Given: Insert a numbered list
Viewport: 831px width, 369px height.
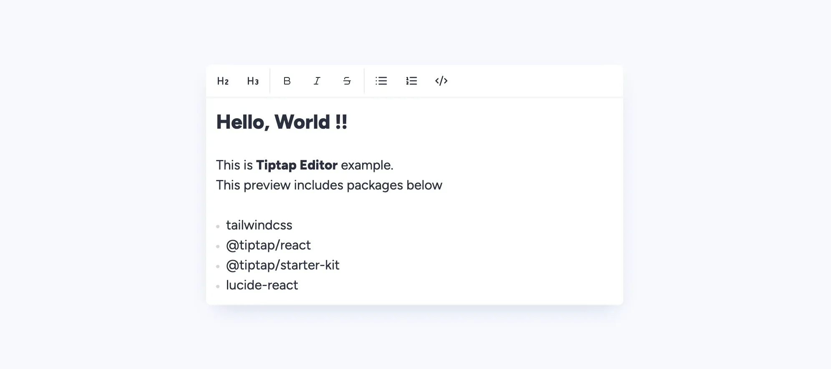Looking at the screenshot, I should pyautogui.click(x=411, y=81).
